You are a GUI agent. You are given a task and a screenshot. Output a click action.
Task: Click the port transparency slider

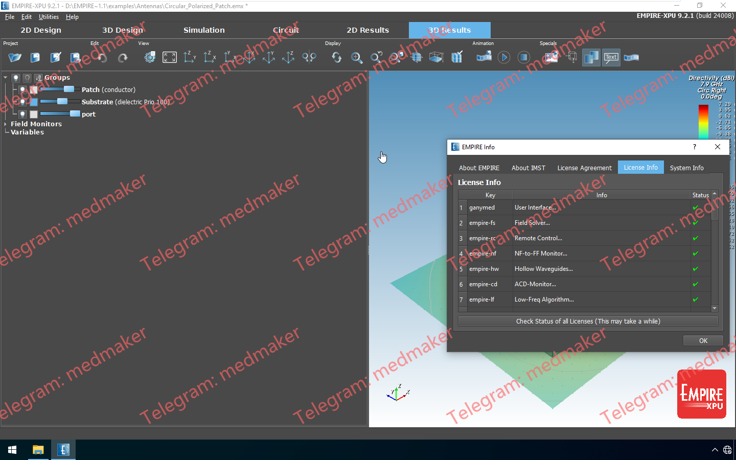(x=60, y=114)
